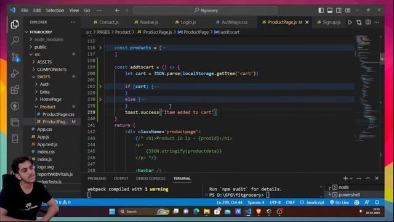394x222 pixels.
Task: Show the PROBLEMS panel tab
Action: [97, 178]
